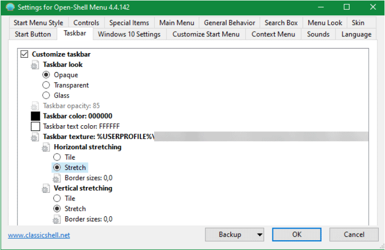Uncheck the Customize taskbar checkbox
The width and height of the screenshot is (385, 250).
[24, 54]
